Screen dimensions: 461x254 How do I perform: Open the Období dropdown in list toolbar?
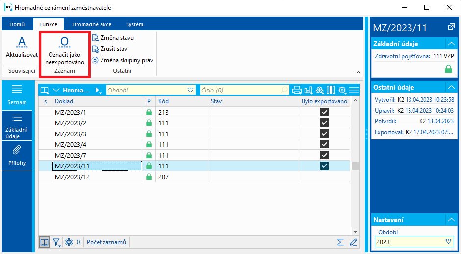tap(190, 90)
